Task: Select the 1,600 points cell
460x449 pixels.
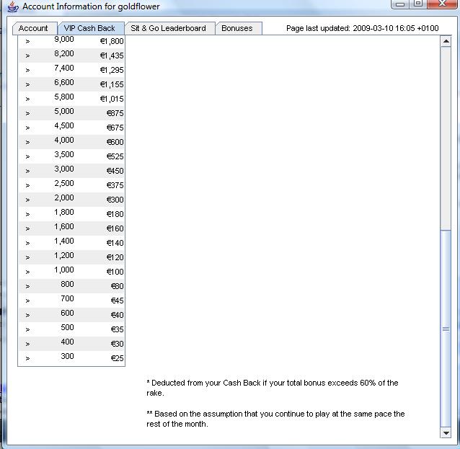Action: (x=64, y=226)
